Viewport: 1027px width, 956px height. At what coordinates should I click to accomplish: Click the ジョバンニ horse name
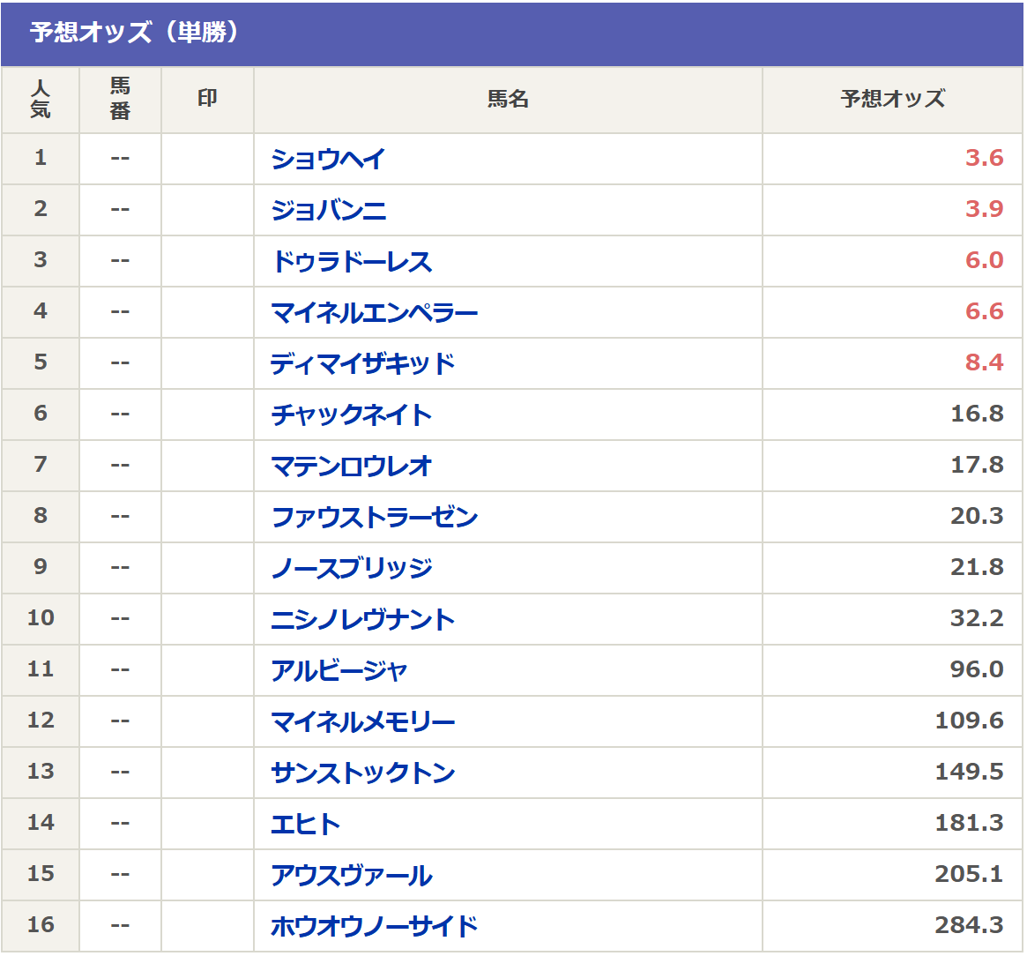coord(328,210)
